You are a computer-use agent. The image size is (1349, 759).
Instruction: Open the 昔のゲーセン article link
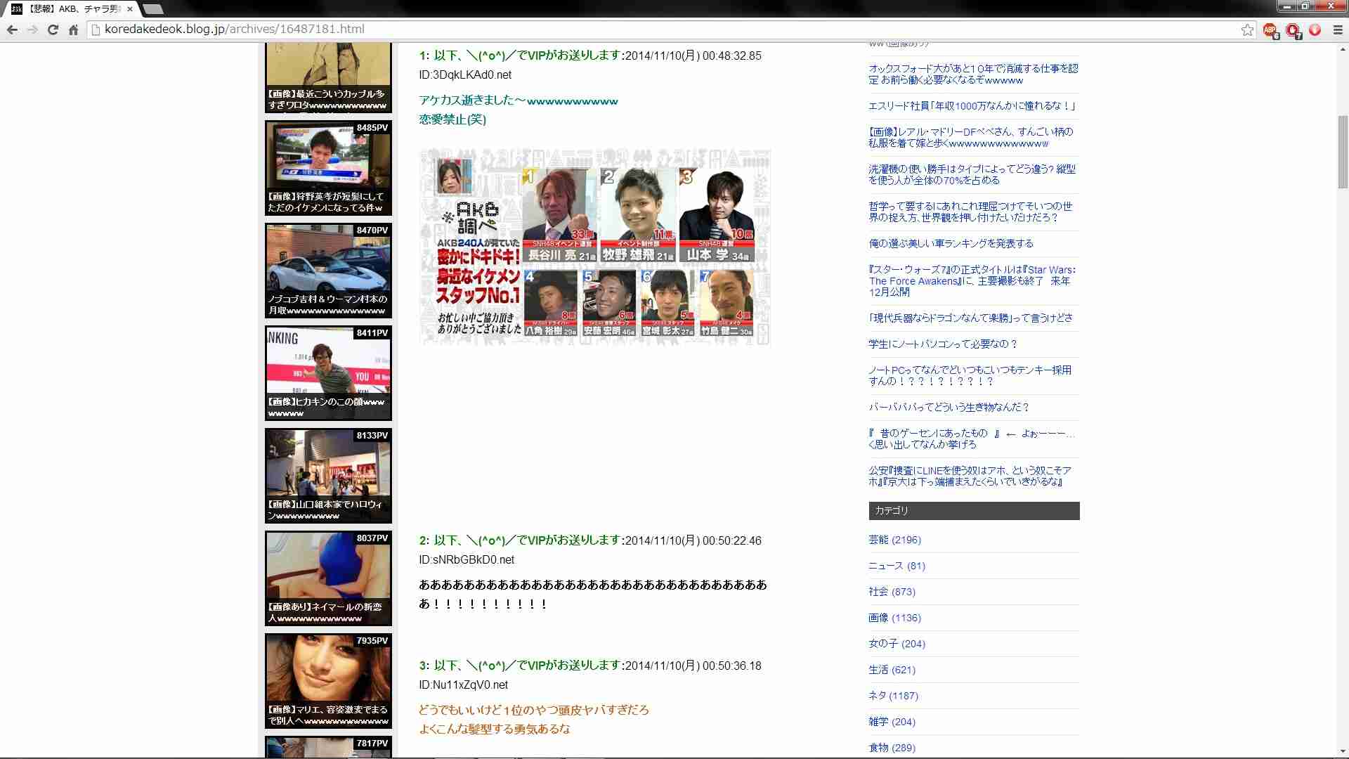tap(972, 439)
